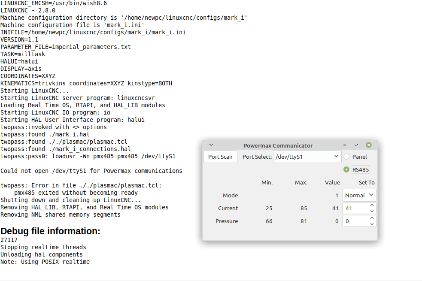Click the Port Scan button
The height and width of the screenshot is (281, 422).
(x=220, y=157)
